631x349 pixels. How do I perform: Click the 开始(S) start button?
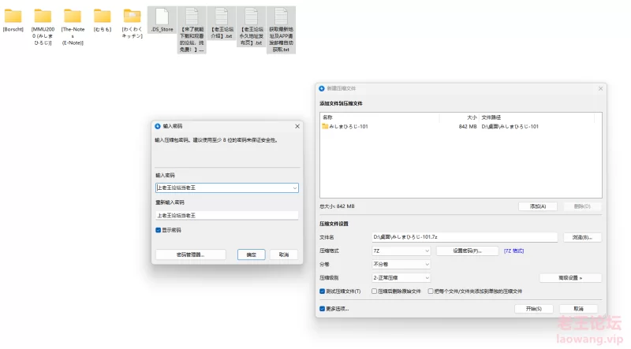pos(534,309)
